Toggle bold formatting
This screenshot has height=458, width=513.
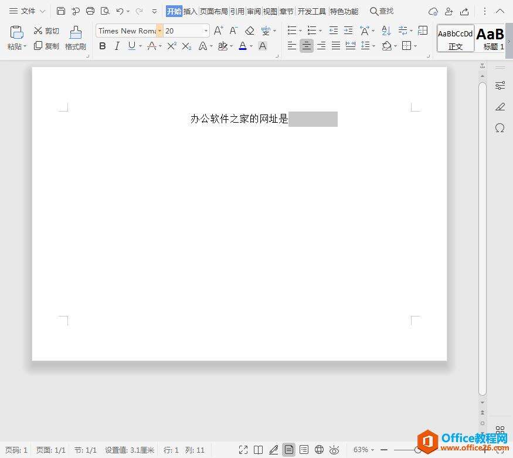pos(103,46)
